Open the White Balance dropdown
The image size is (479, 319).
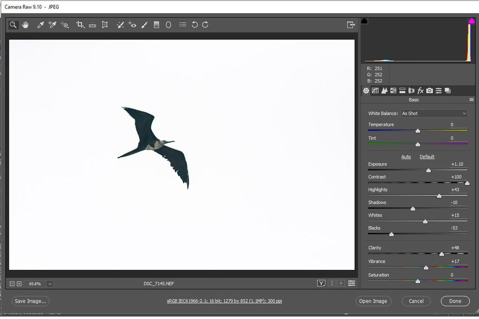pos(434,113)
